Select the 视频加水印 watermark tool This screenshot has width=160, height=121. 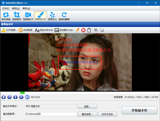click(41, 16)
